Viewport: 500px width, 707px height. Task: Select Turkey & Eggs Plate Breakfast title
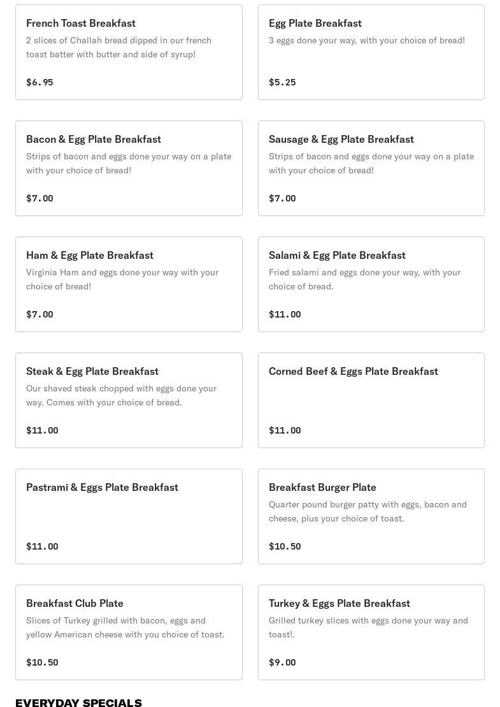(x=339, y=603)
